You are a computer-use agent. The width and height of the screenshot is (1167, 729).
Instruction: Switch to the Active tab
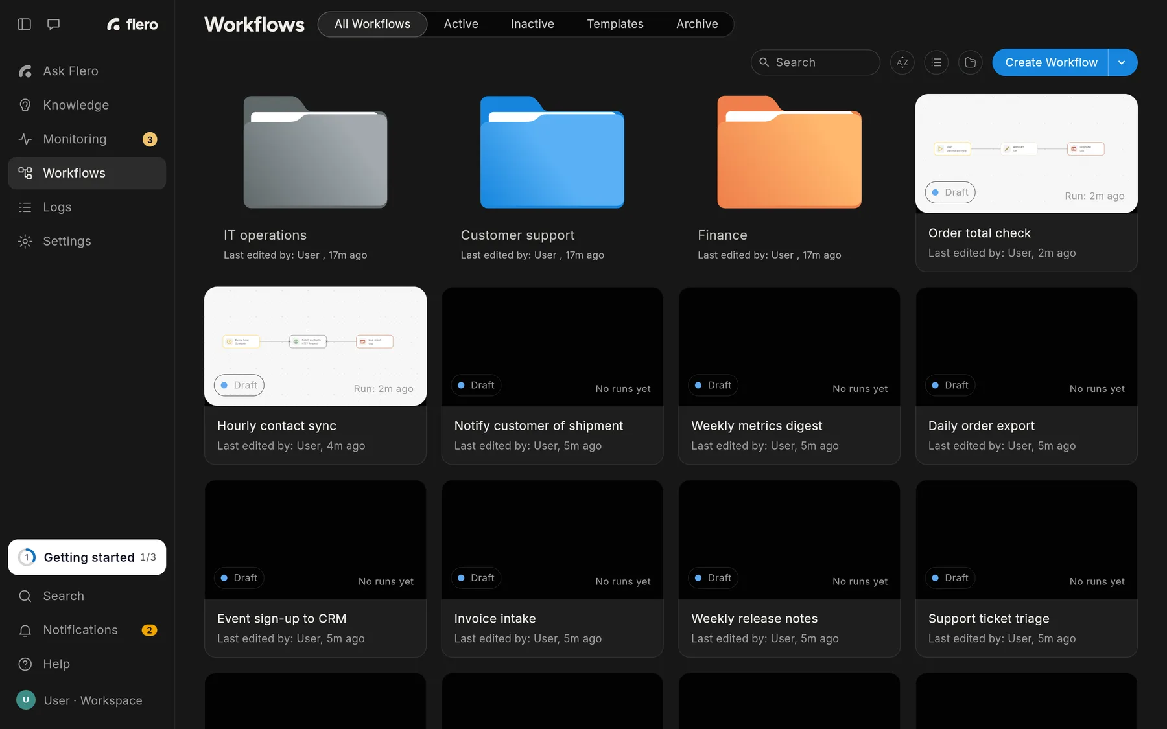pyautogui.click(x=461, y=24)
